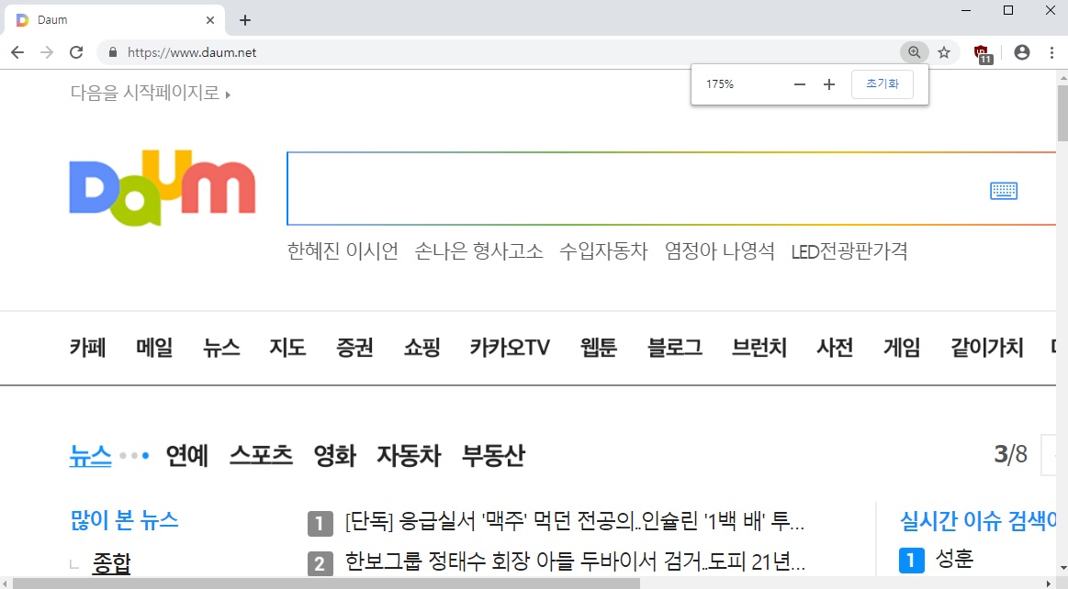Open 브런치 service menu
1068x589 pixels.
click(759, 348)
